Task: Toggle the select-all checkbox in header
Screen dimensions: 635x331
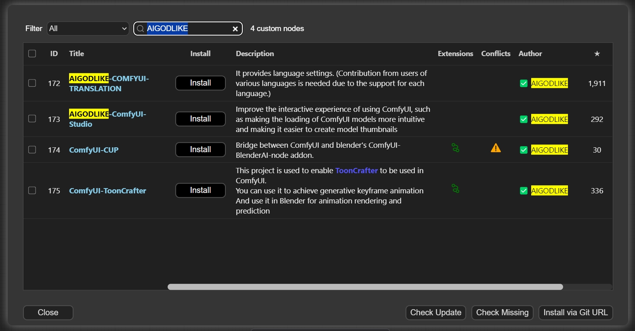Action: coord(32,54)
